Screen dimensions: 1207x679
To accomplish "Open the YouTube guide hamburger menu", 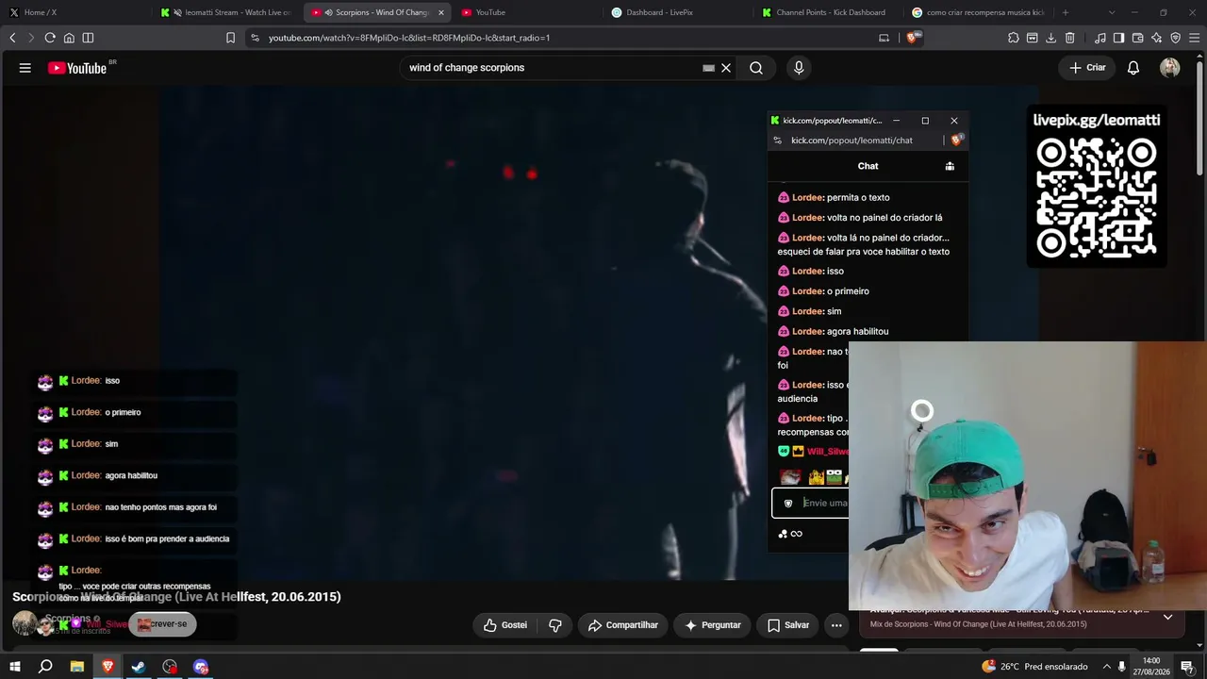I will click(x=25, y=68).
